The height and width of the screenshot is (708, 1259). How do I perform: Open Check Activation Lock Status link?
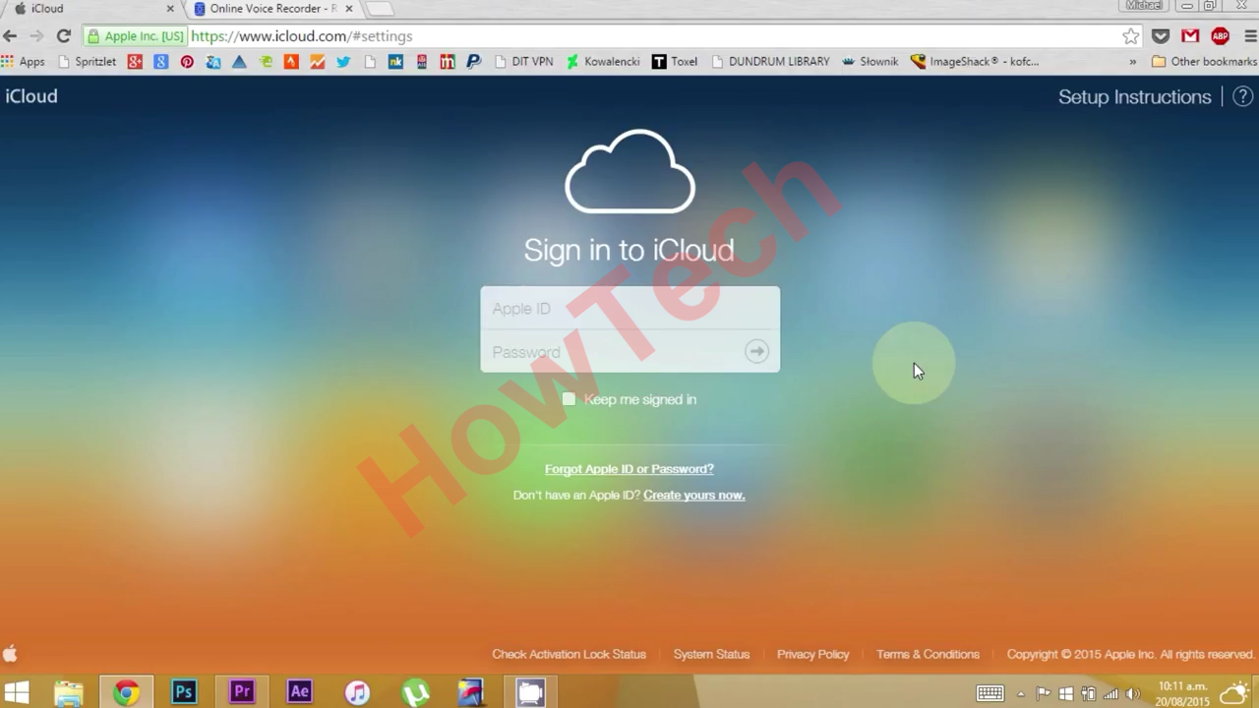pos(569,654)
